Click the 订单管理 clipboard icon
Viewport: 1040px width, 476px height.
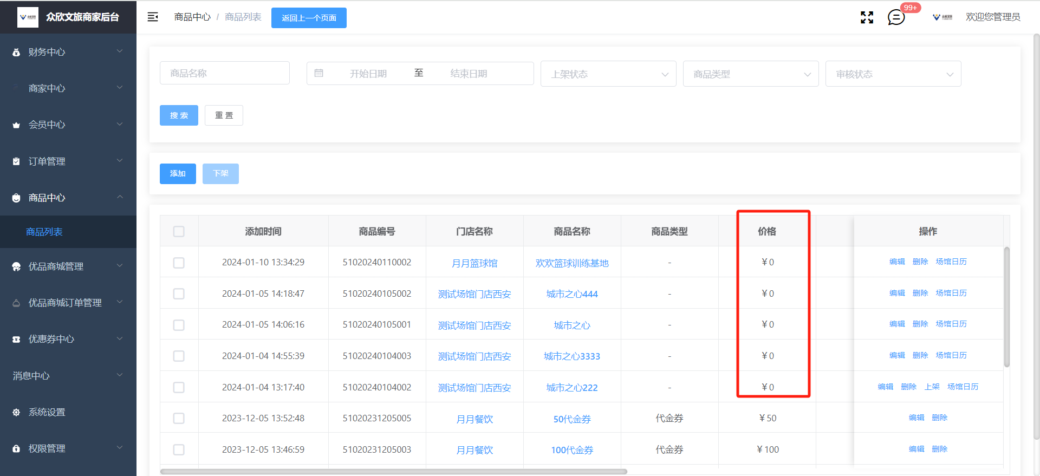tap(16, 161)
